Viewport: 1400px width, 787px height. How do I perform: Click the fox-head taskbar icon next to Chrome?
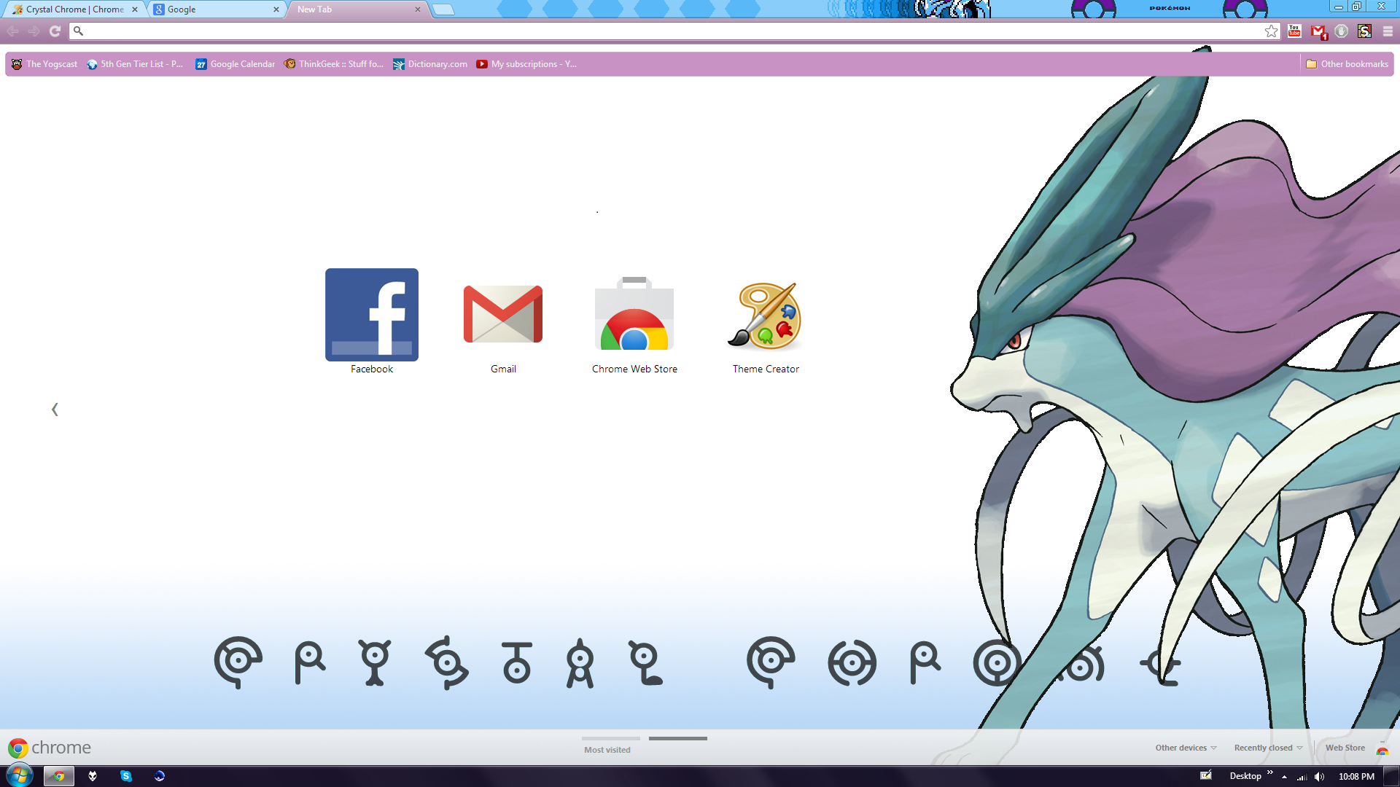[x=93, y=776]
